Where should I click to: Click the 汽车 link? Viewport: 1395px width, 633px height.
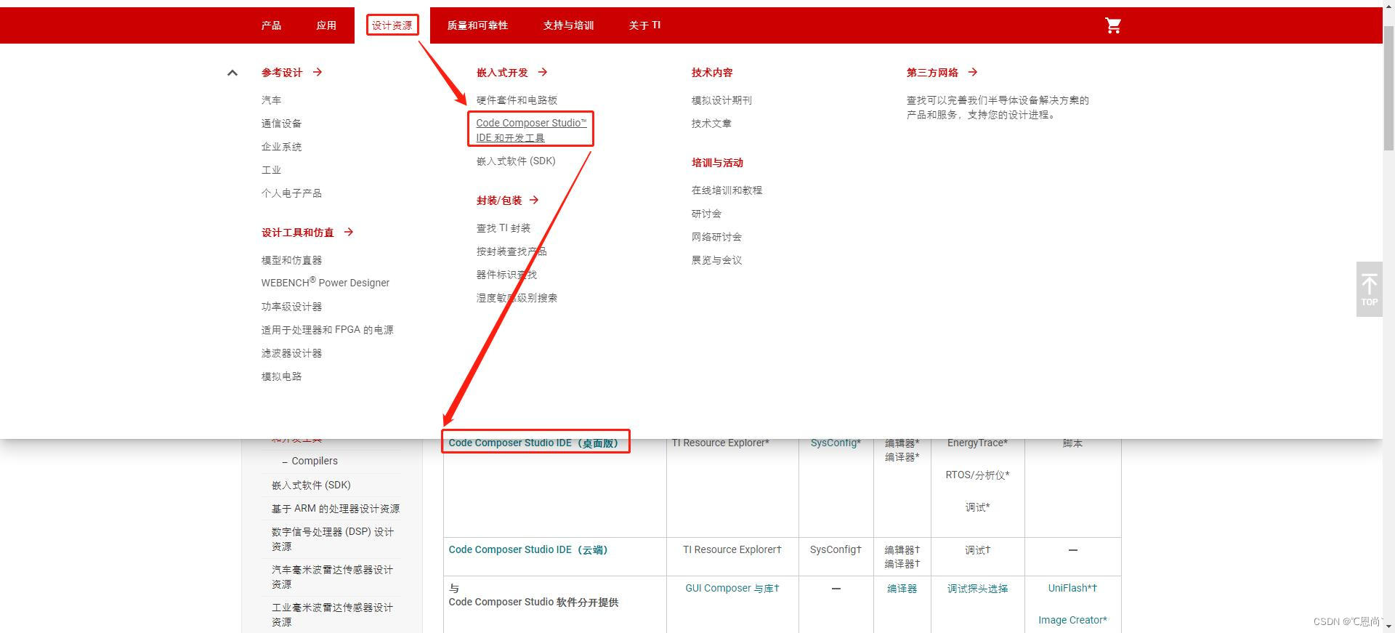[271, 100]
